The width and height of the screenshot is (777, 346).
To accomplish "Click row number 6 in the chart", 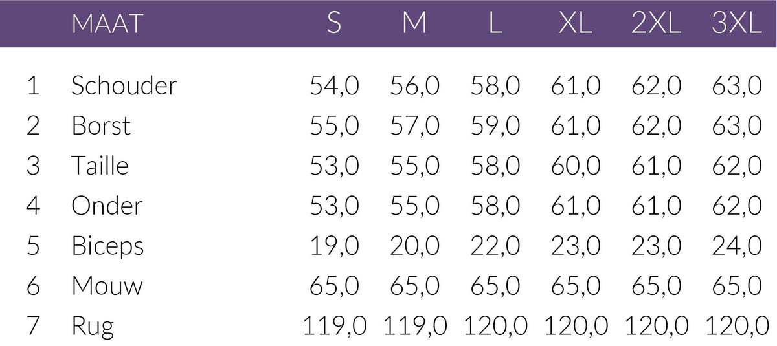I will click(x=33, y=286).
